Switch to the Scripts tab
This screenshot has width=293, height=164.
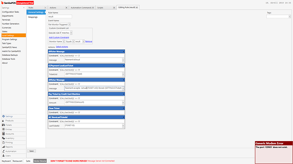click(106, 8)
